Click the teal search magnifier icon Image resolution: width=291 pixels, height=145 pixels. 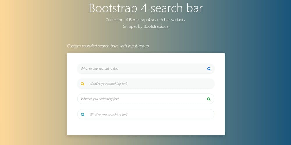click(83, 115)
